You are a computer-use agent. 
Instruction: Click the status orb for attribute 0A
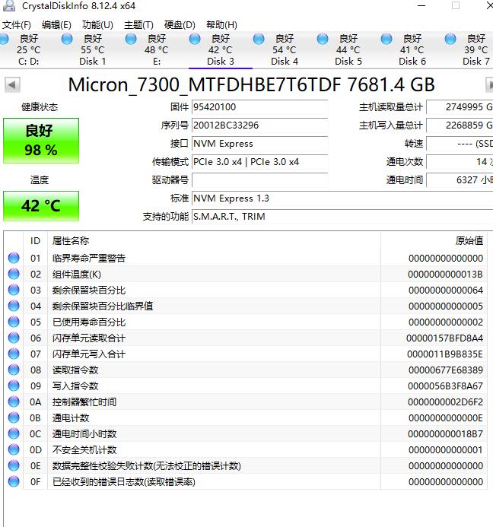point(14,402)
